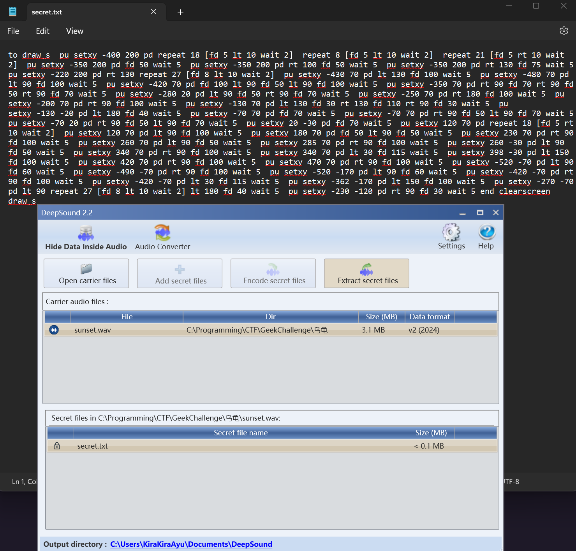Click the < 0.1 MB size cell

[x=429, y=446]
